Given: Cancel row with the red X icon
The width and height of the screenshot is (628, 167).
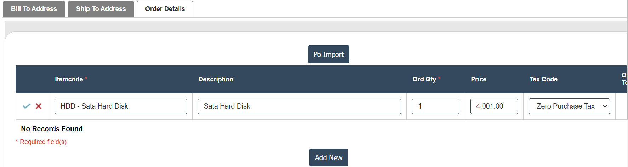Looking at the screenshot, I should [x=39, y=106].
